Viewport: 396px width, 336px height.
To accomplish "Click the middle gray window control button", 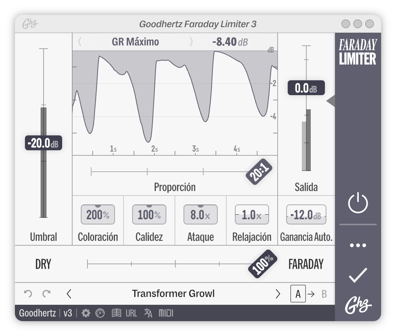I will coord(357,24).
